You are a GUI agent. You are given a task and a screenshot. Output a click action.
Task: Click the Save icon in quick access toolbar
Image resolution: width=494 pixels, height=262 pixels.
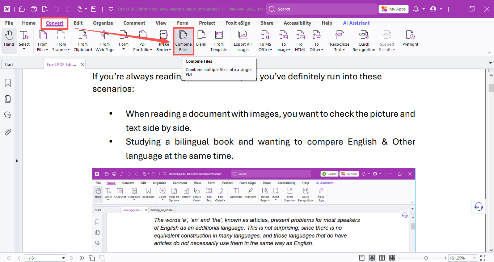[94, 9]
